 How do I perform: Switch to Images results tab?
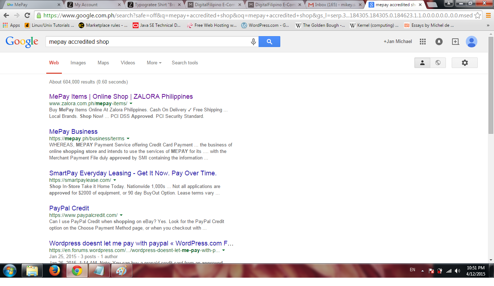(78, 63)
